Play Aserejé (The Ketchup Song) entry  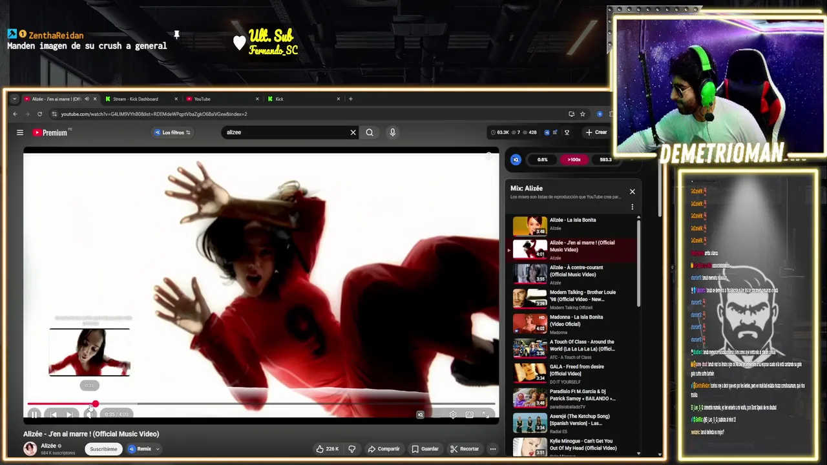point(572,423)
